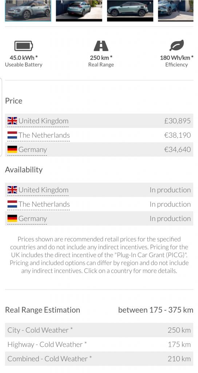The height and width of the screenshot is (373, 198).
Task: Click the German flag in Availability section
Action: pyautogui.click(x=12, y=219)
